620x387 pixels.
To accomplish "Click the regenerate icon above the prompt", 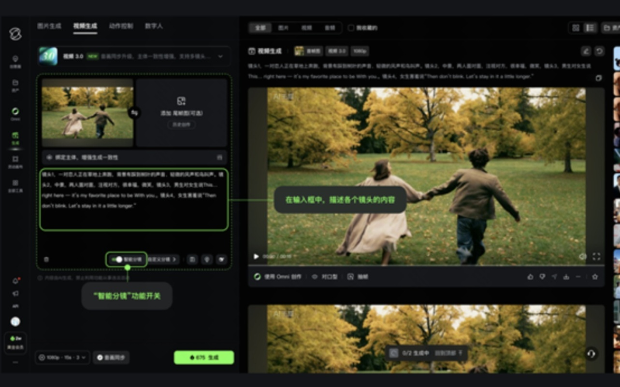I will [x=599, y=51].
